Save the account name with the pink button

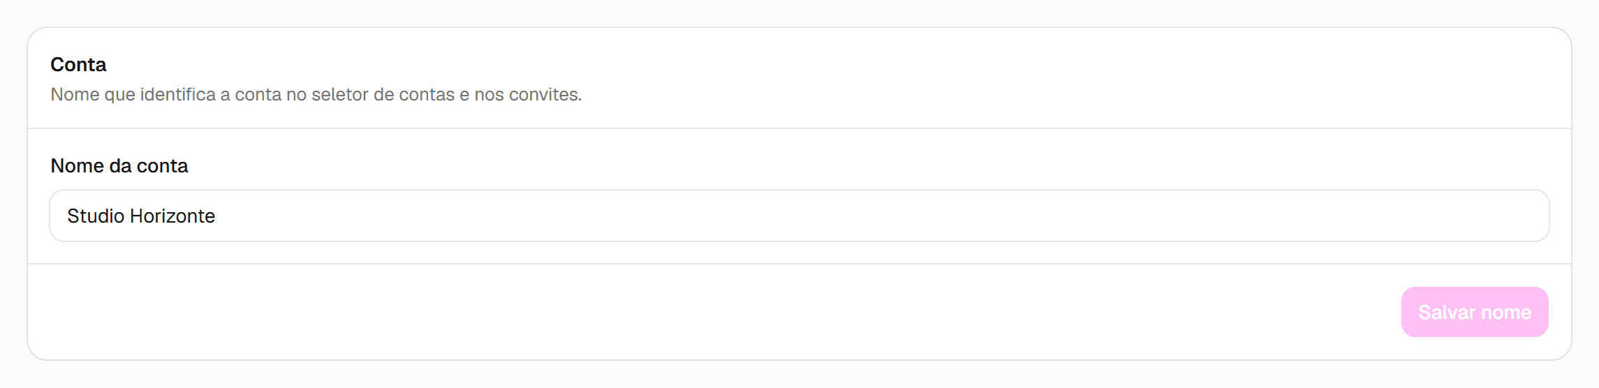click(1475, 312)
